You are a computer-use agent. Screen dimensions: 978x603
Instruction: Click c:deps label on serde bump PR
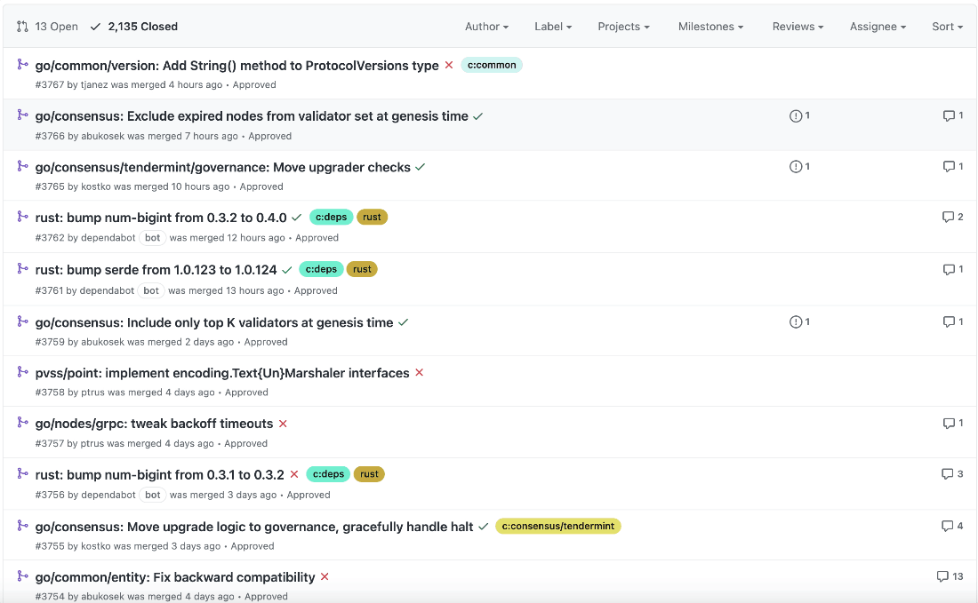point(321,269)
